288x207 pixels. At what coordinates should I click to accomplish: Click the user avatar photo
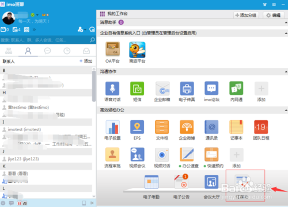tap(9, 18)
